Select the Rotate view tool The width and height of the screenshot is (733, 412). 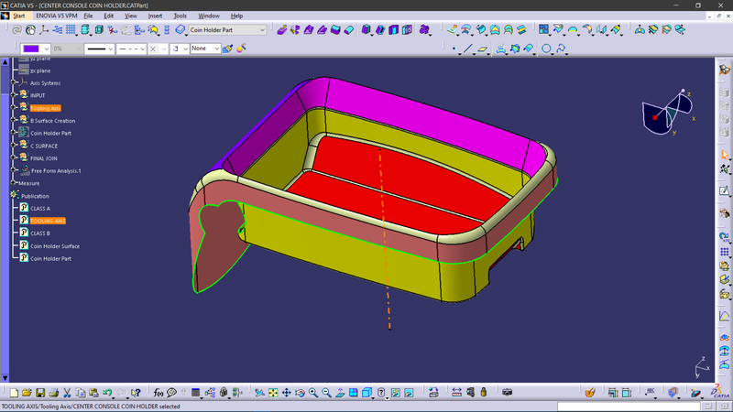(x=300, y=393)
